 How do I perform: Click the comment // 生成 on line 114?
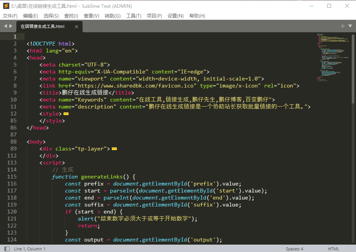click(x=63, y=170)
